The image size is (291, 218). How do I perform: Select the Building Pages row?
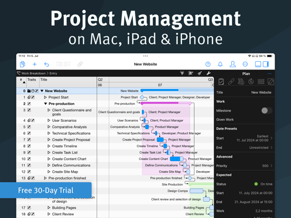tap(56, 207)
